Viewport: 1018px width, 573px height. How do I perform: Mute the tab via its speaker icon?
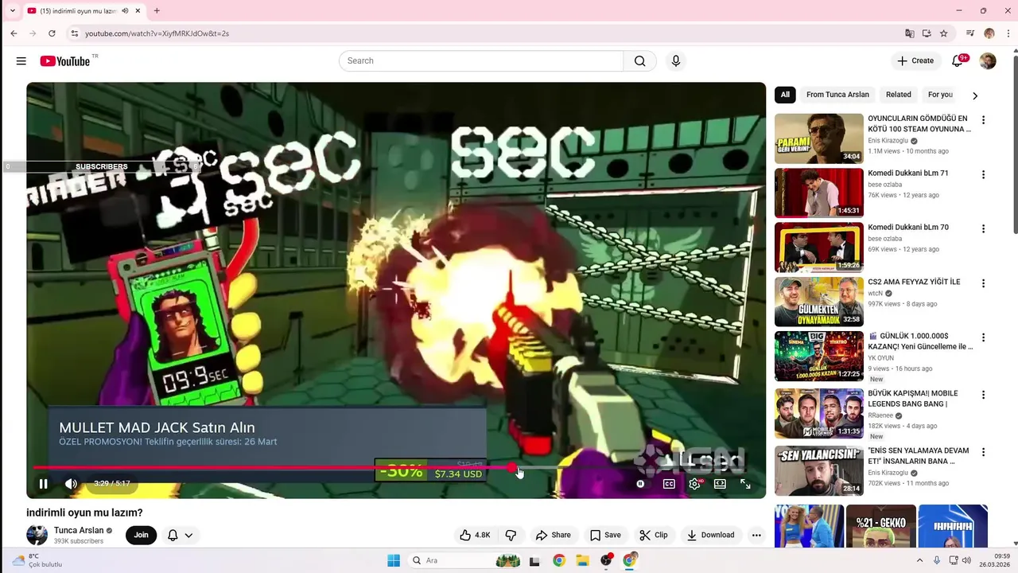[x=125, y=11]
